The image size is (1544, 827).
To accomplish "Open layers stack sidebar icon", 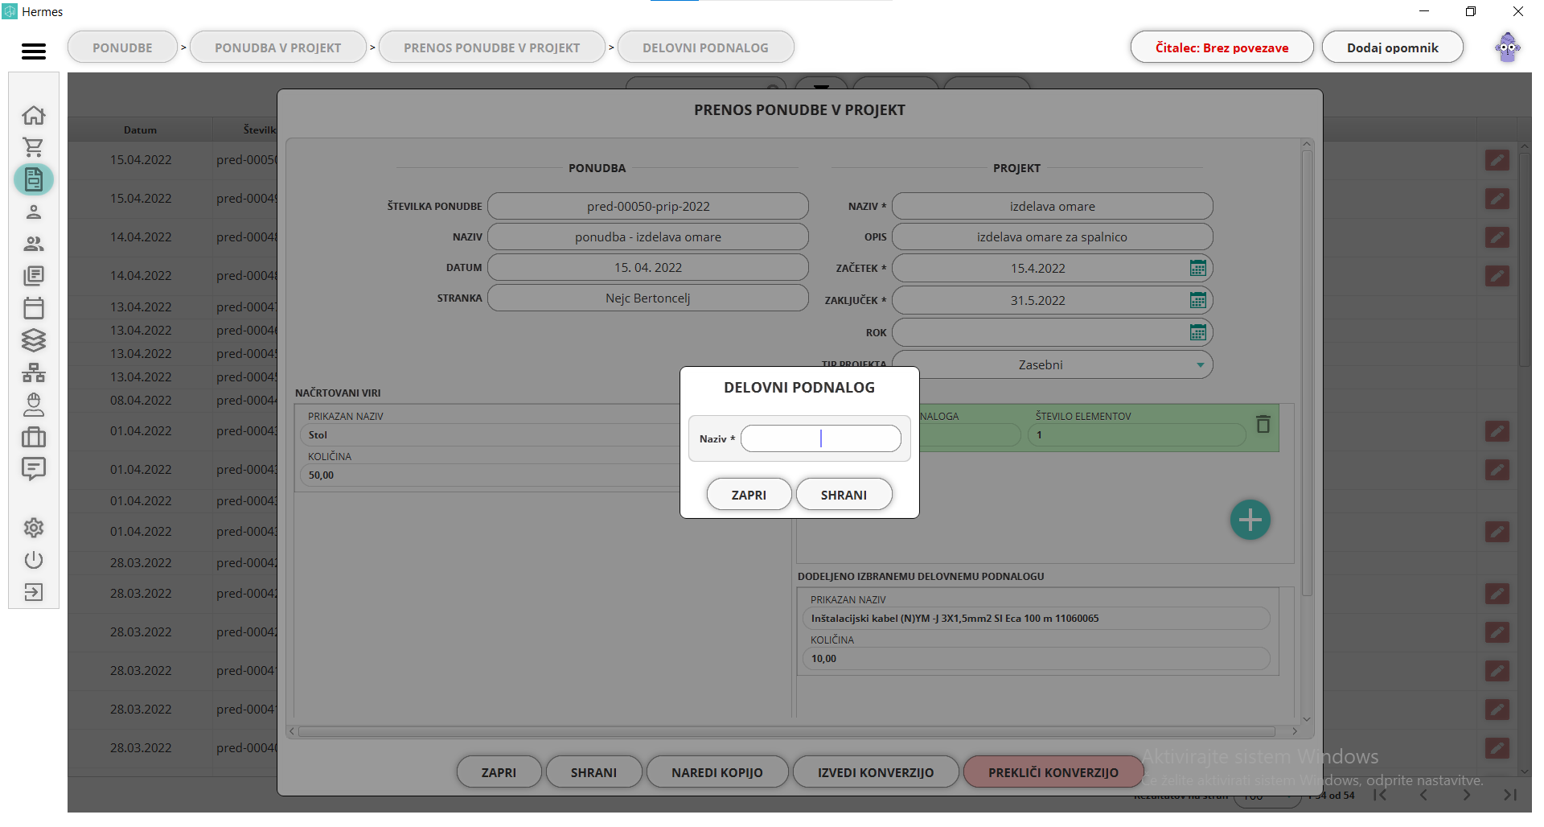I will pos(34,340).
